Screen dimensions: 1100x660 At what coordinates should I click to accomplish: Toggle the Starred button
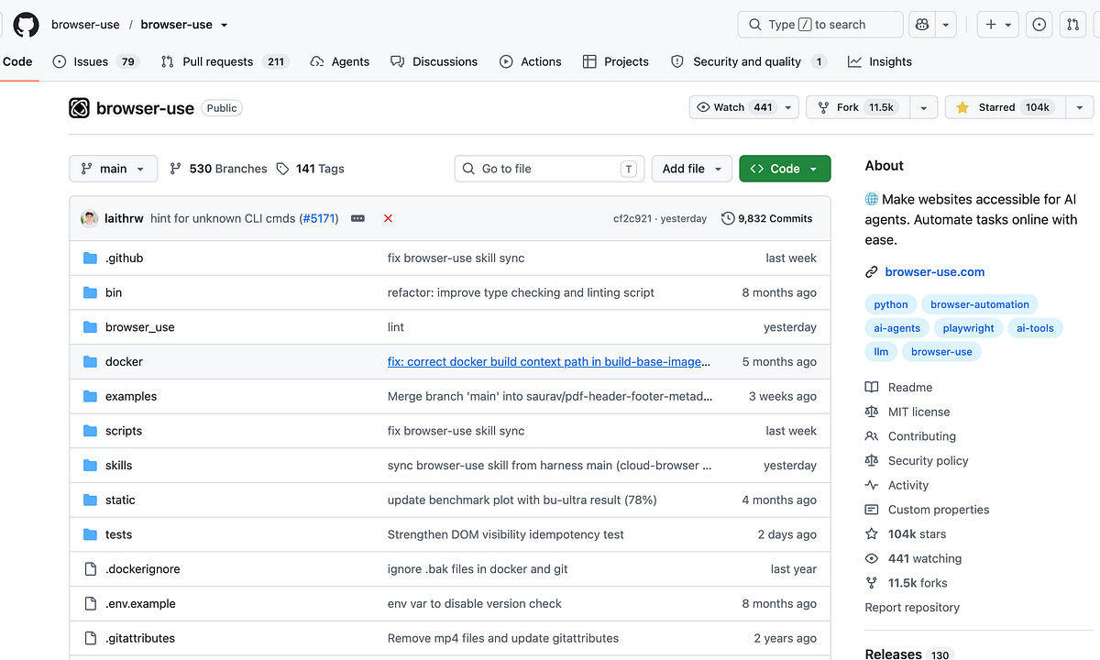pos(1006,107)
